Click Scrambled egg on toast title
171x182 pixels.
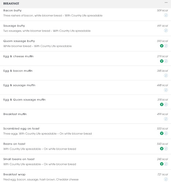pos(21,128)
